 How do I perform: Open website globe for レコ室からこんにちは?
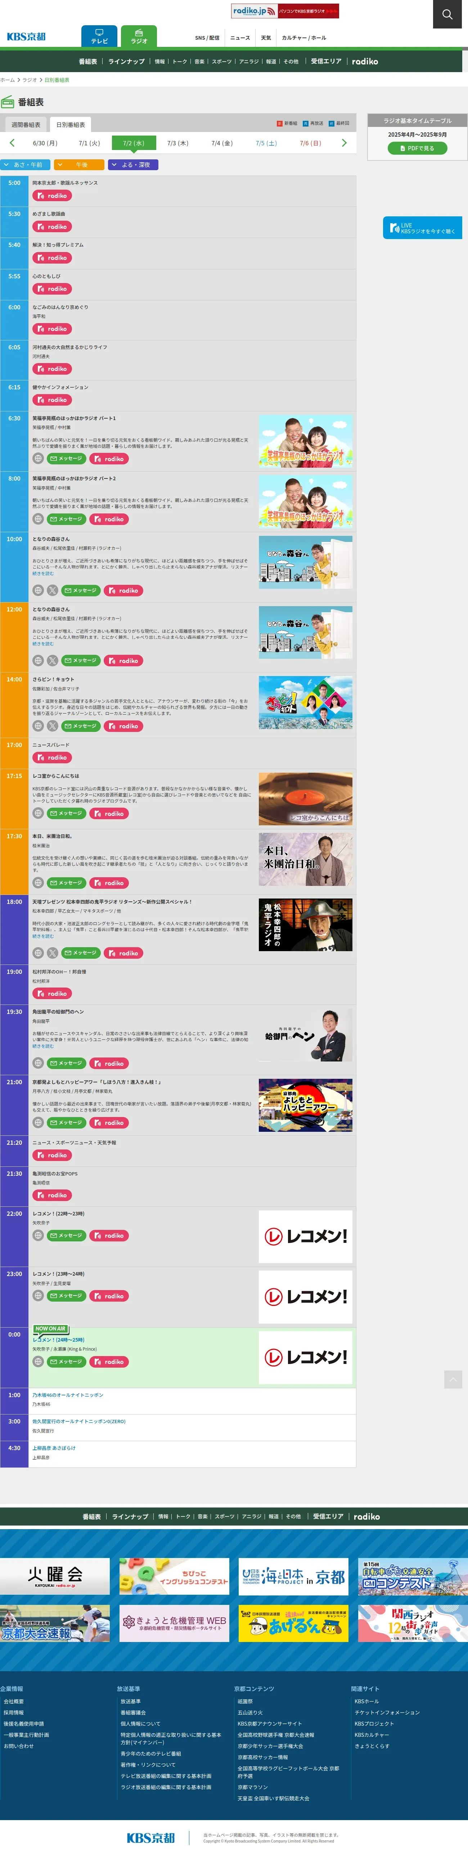pyautogui.click(x=38, y=813)
